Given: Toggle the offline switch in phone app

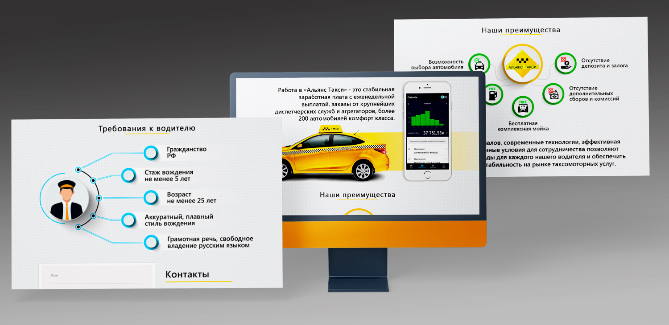Looking at the screenshot, I should [443, 97].
